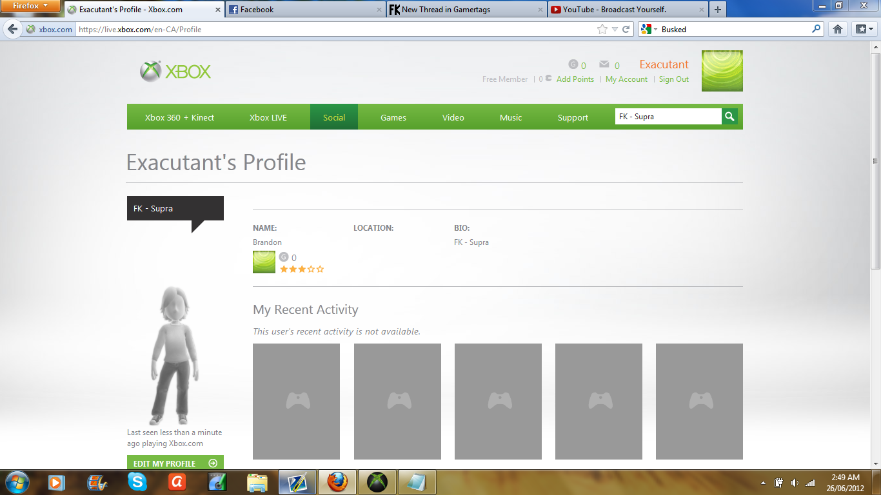Go to the Firefox home page
The image size is (881, 495).
pyautogui.click(x=838, y=29)
